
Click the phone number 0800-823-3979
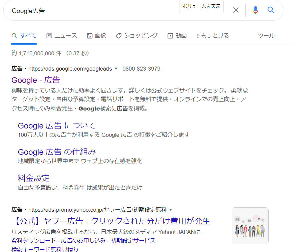coord(142,69)
